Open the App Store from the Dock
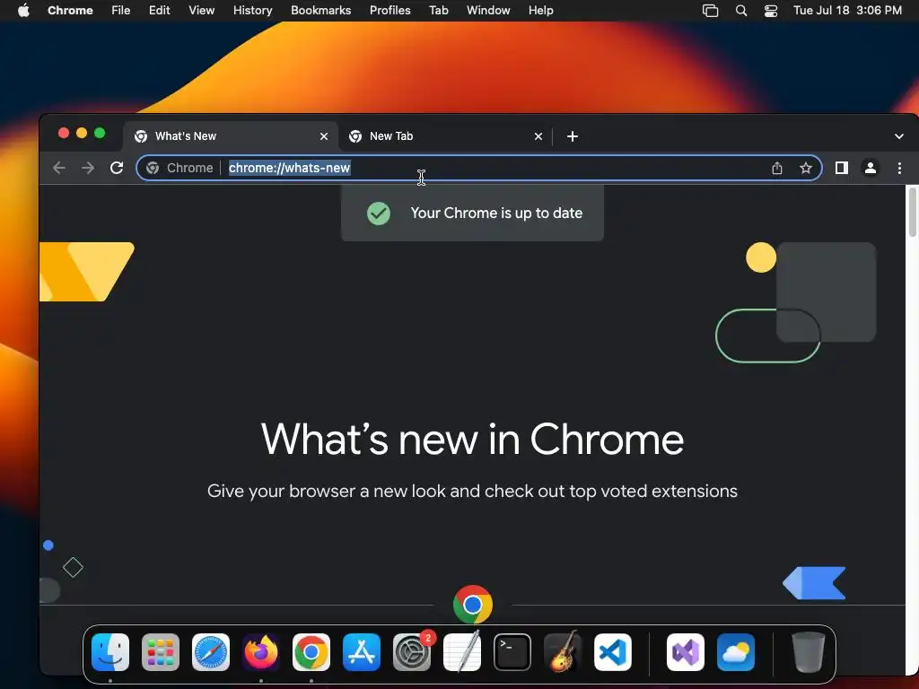This screenshot has width=919, height=689. (x=362, y=652)
